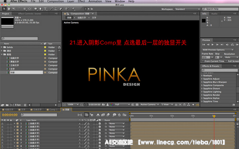Switch to the Comp 1 timeline tab

(52, 110)
